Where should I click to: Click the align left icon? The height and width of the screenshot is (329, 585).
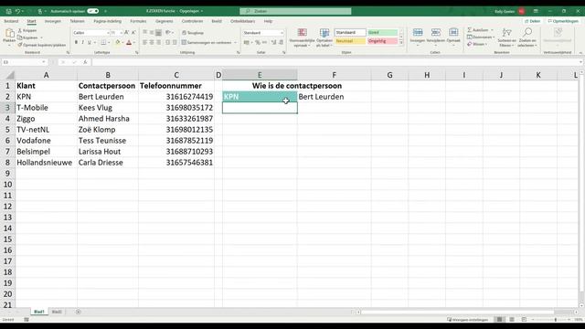pyautogui.click(x=144, y=43)
